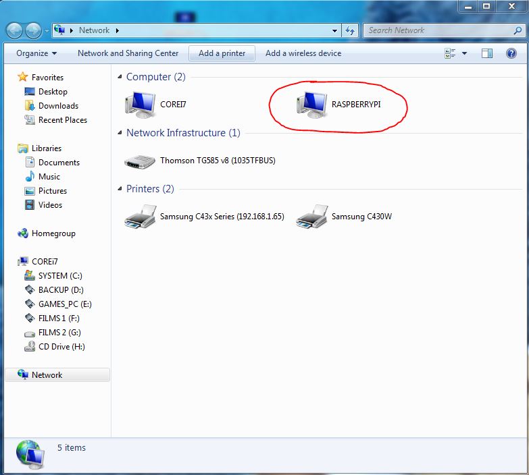The image size is (529, 475).
Task: Click the Add a printer button
Action: [x=222, y=53]
